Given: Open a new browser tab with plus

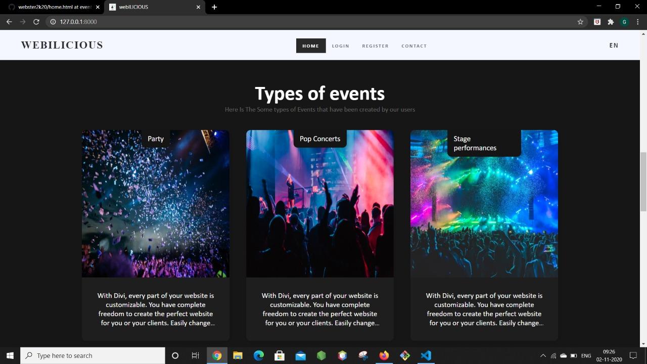Looking at the screenshot, I should tap(214, 7).
